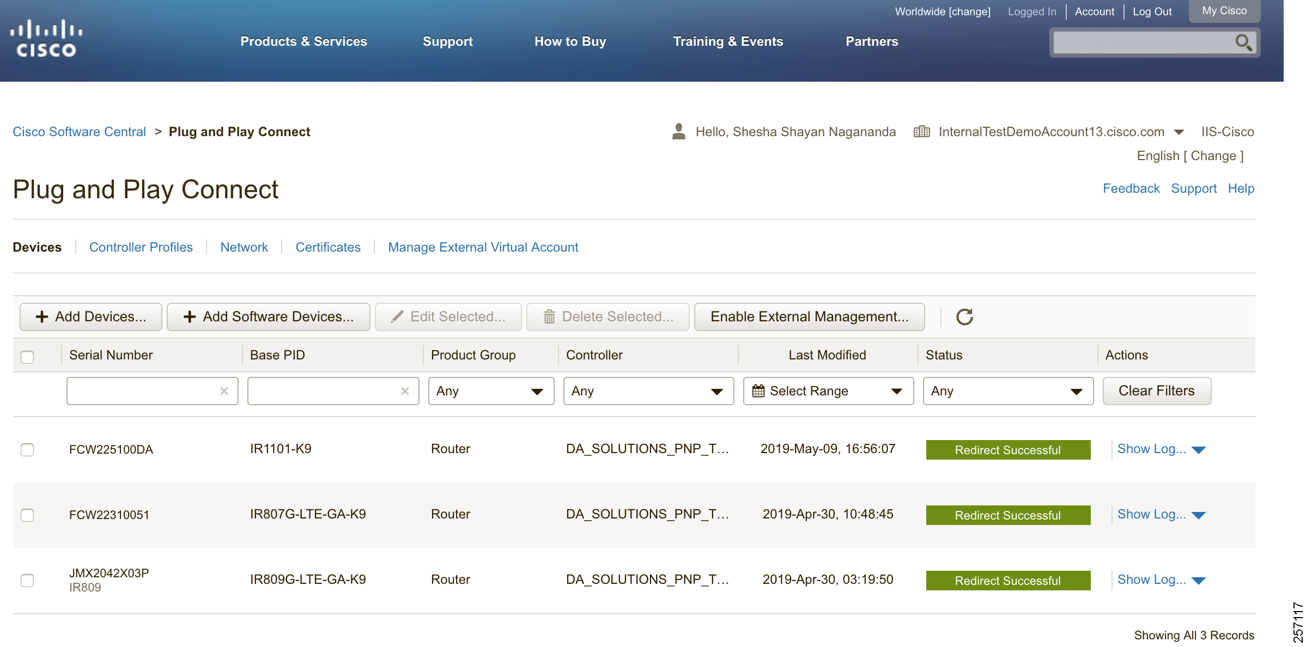1306x647 pixels.
Task: Check the box for FCW22310051
Action: [x=27, y=515]
